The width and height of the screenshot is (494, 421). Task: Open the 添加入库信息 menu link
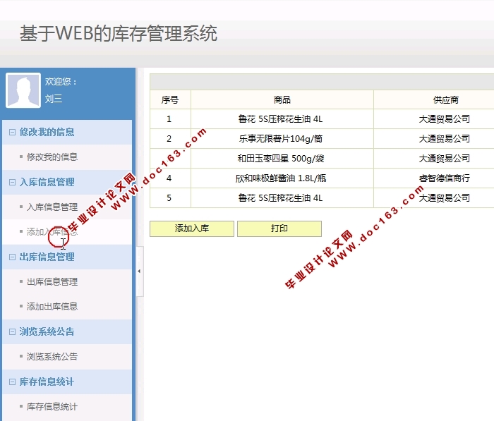[52, 232]
